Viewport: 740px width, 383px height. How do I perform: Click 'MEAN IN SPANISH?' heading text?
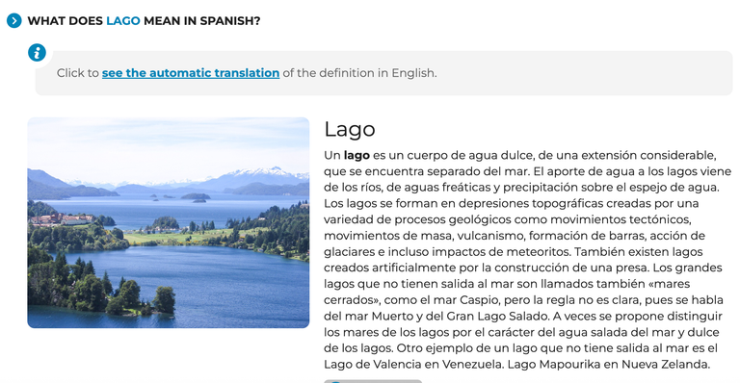(x=202, y=21)
